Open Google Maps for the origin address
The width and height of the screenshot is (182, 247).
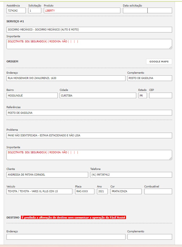click(x=159, y=62)
